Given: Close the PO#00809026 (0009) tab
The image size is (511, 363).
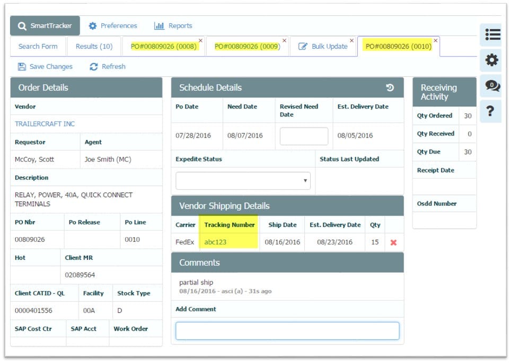Looking at the screenshot, I should point(284,40).
